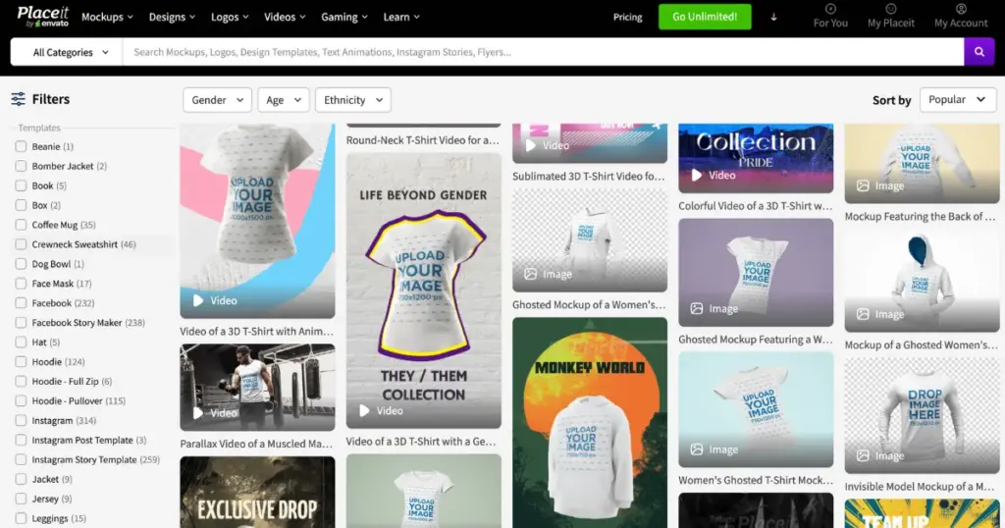Open the Sort by Popular dropdown
Image resolution: width=1005 pixels, height=528 pixels.
tap(958, 99)
